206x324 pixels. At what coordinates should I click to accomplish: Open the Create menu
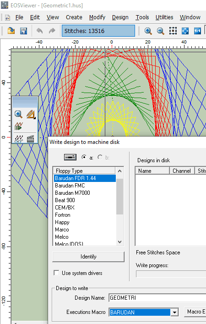(74, 17)
